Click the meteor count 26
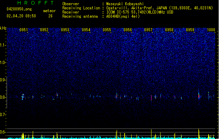The width and height of the screenshot is (219, 139). tap(50, 16)
